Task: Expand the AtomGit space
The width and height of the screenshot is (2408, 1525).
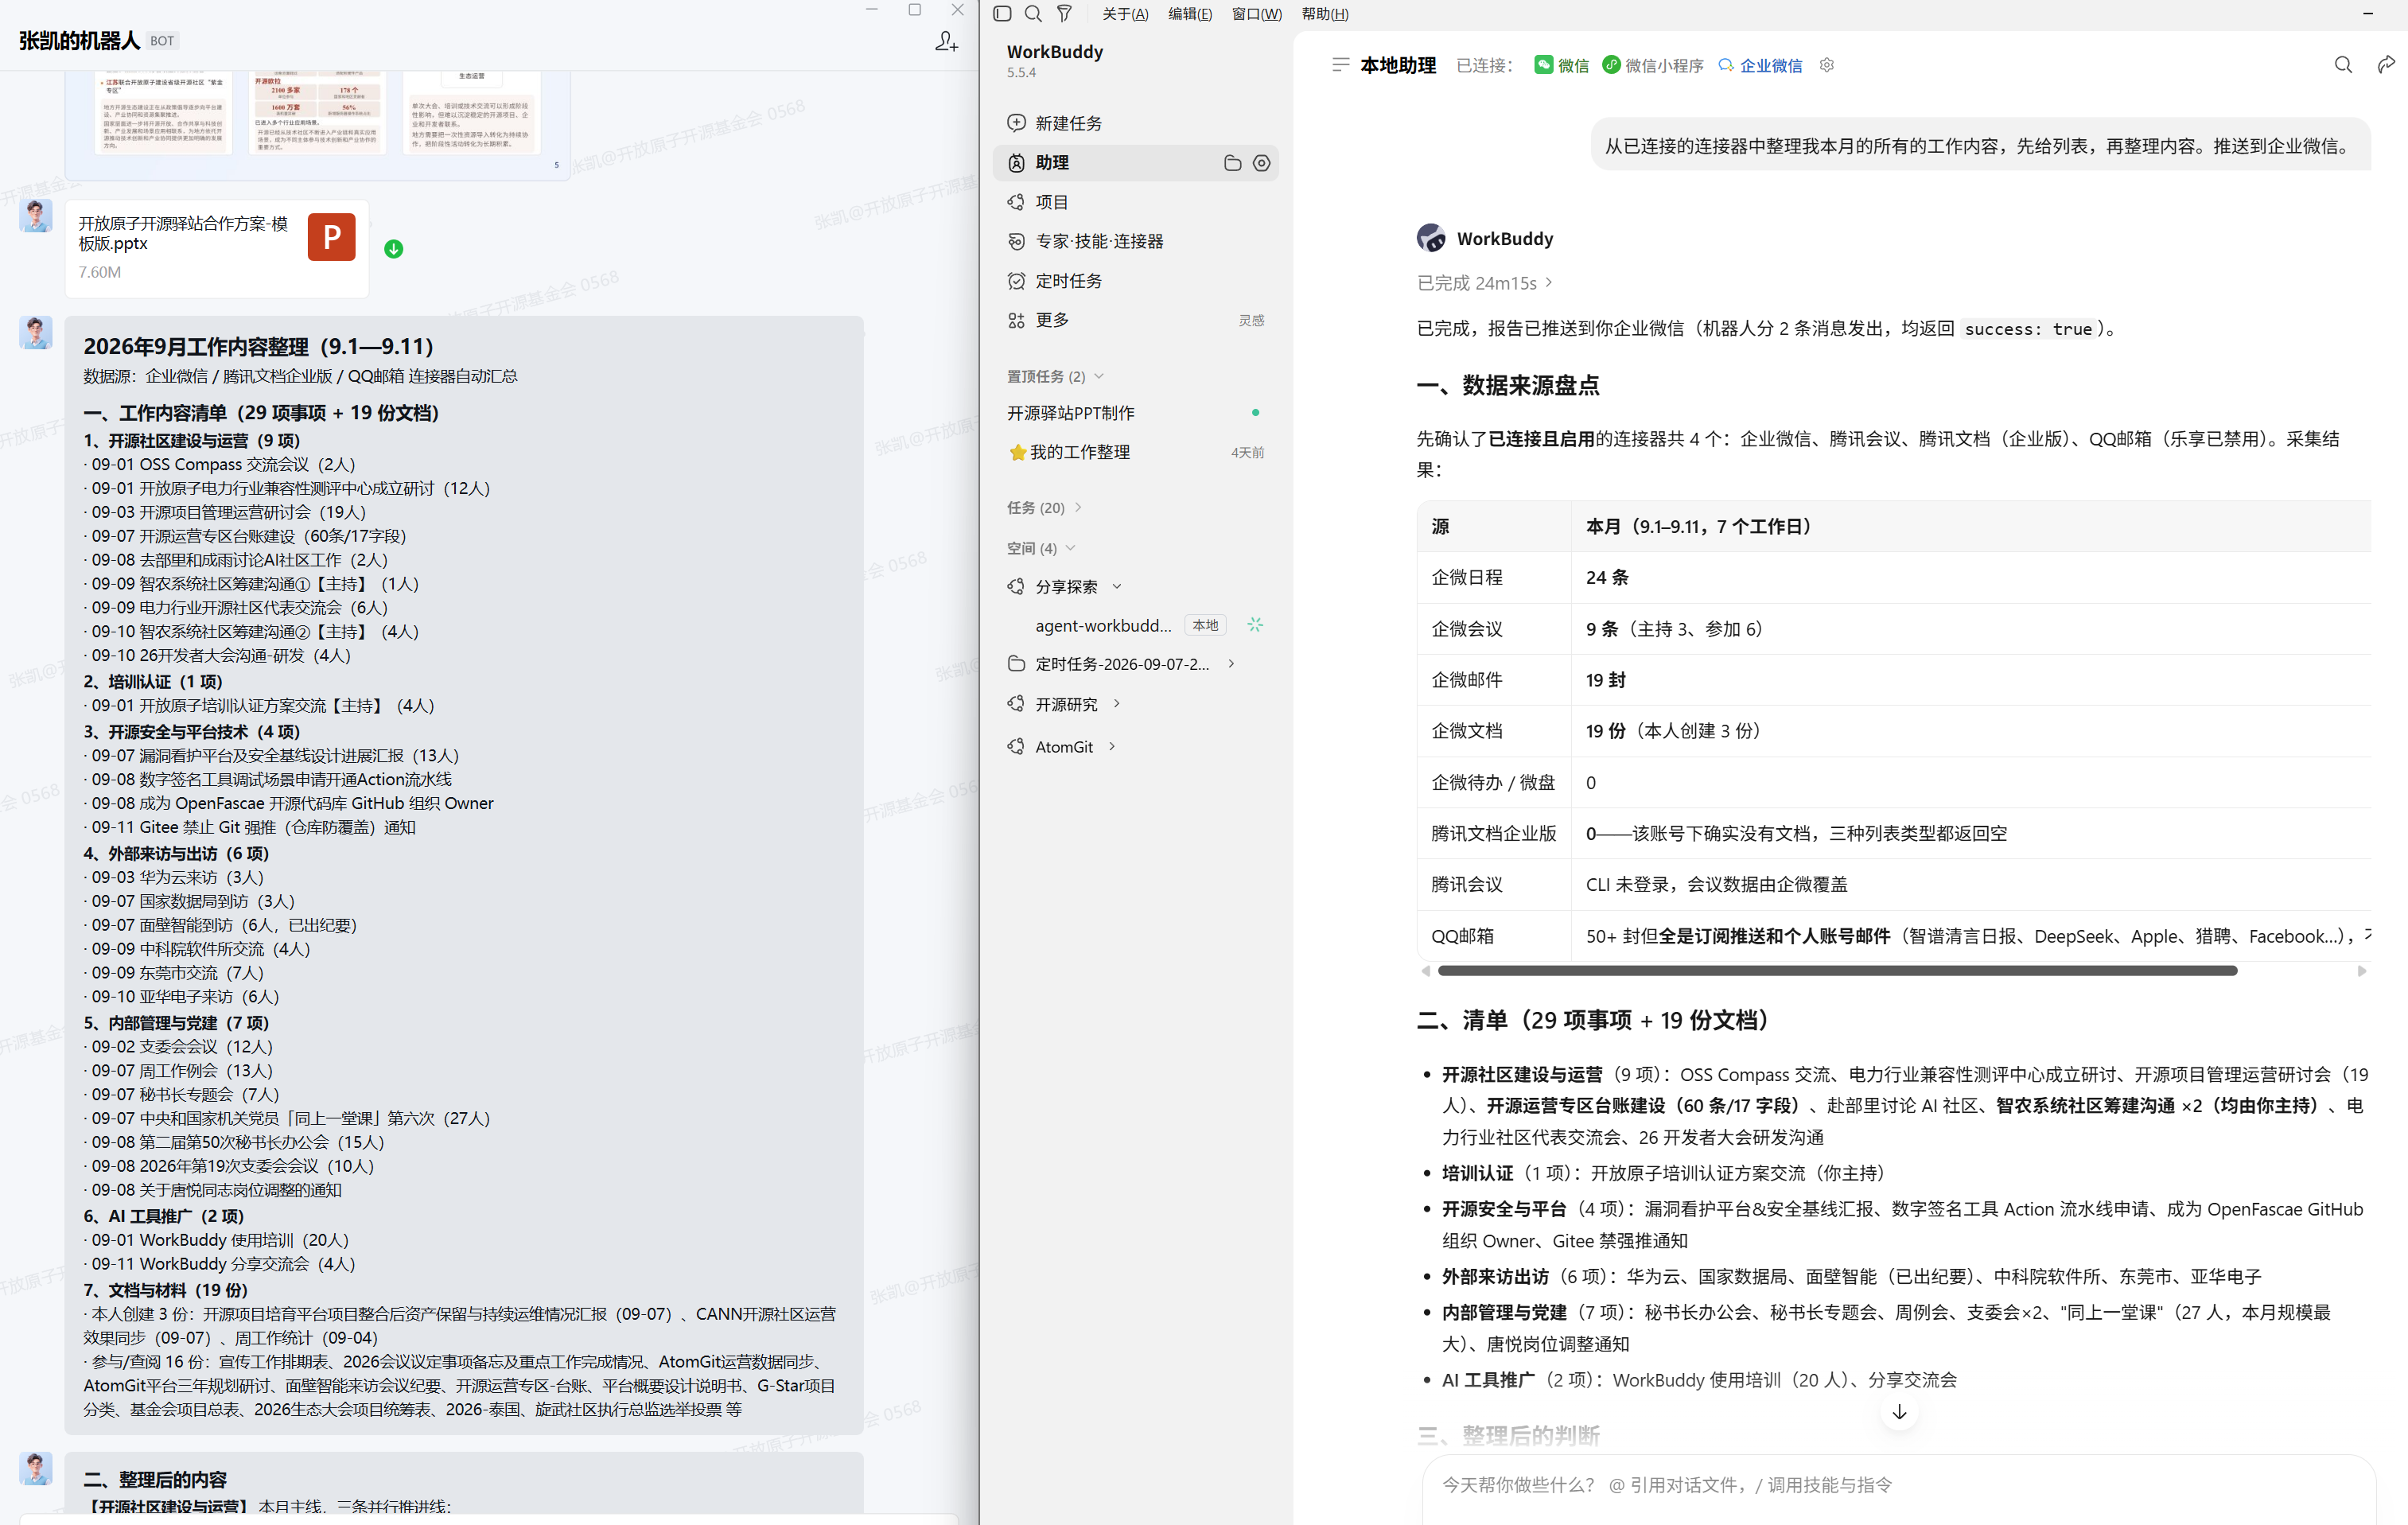Action: (x=1112, y=747)
